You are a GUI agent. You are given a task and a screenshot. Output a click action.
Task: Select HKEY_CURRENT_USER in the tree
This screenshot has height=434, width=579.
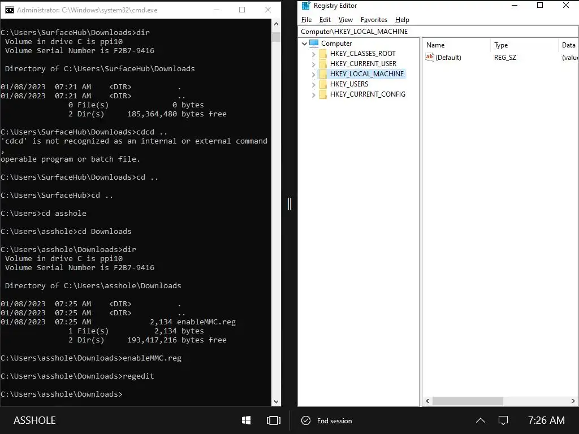point(363,64)
